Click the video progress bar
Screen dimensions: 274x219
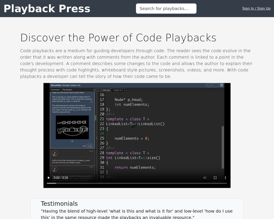[137, 183]
